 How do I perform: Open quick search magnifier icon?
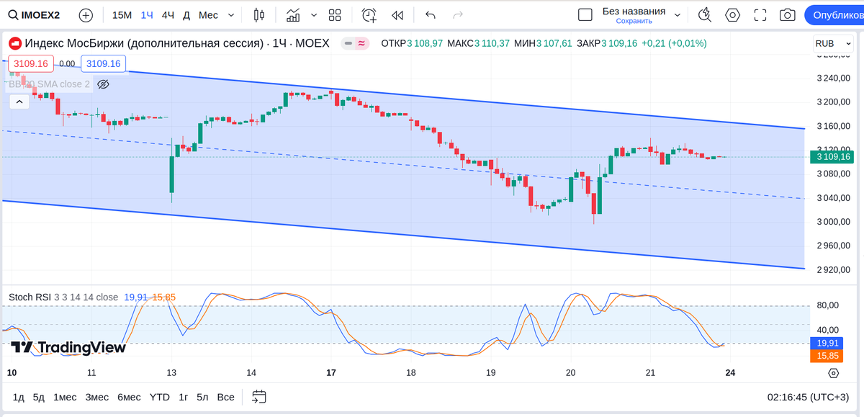click(x=705, y=14)
